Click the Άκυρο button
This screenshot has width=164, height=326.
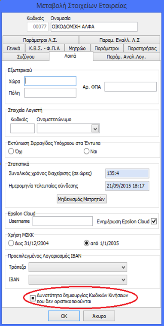point(99,316)
